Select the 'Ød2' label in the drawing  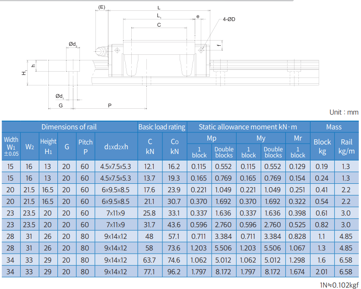pyautogui.click(x=73, y=44)
